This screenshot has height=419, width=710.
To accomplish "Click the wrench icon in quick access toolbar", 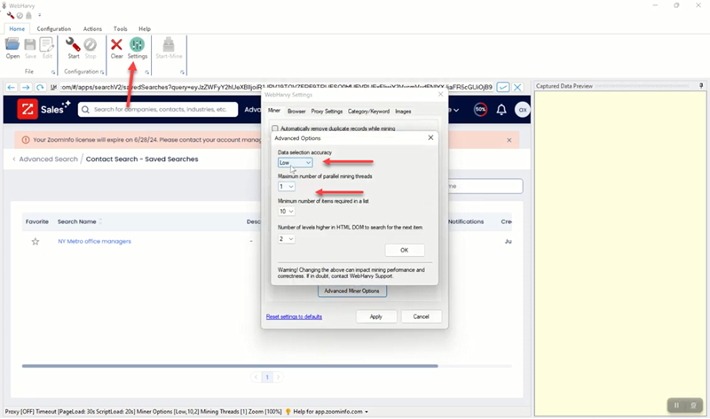I will (x=10, y=15).
